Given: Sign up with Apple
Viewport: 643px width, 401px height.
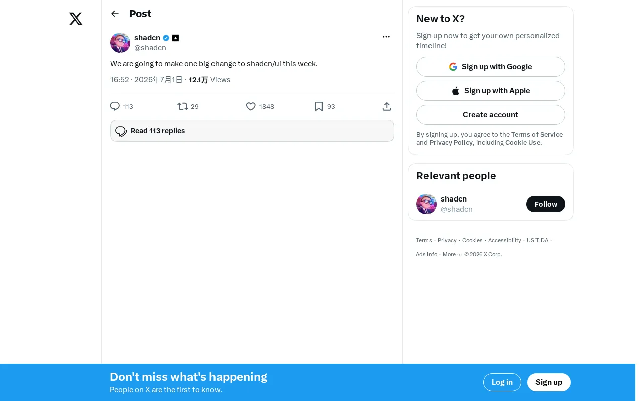Looking at the screenshot, I should (x=491, y=91).
